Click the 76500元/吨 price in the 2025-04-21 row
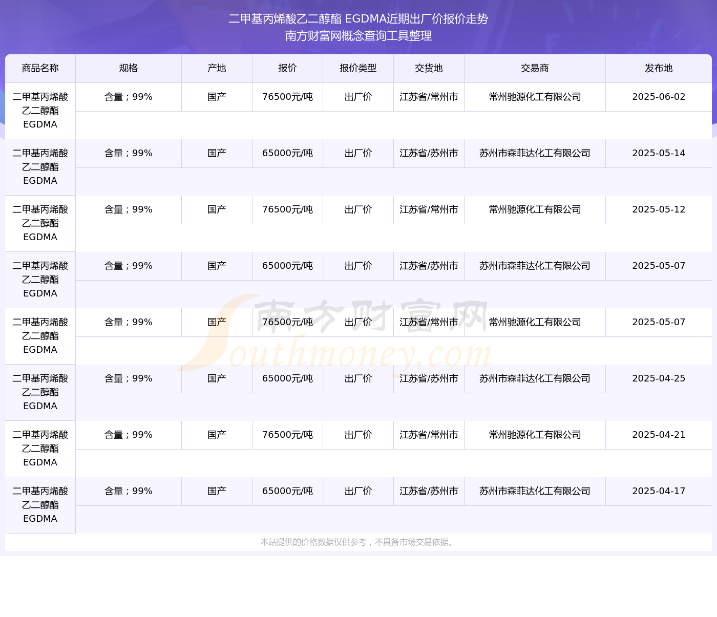 pos(288,435)
